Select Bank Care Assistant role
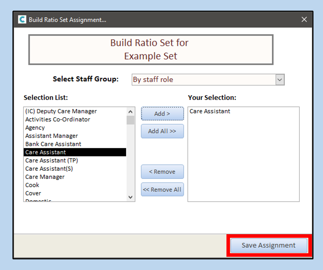The height and width of the screenshot is (270, 323). pos(53,144)
